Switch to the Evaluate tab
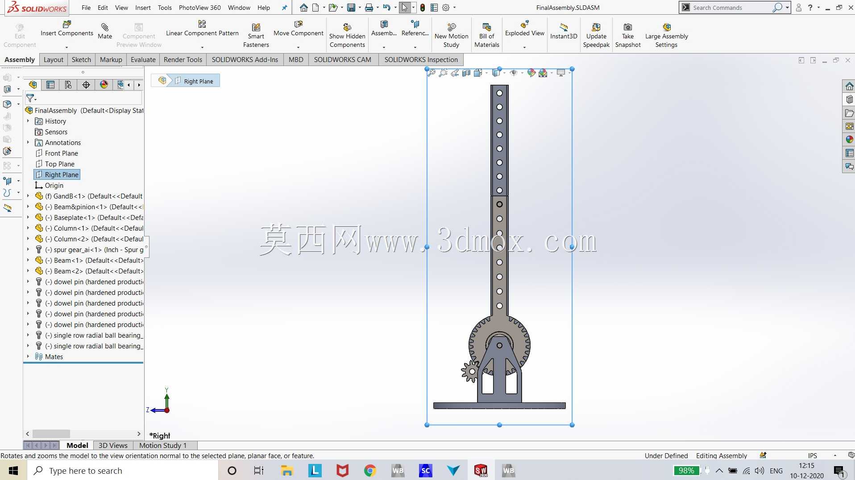The image size is (855, 480). (x=143, y=59)
